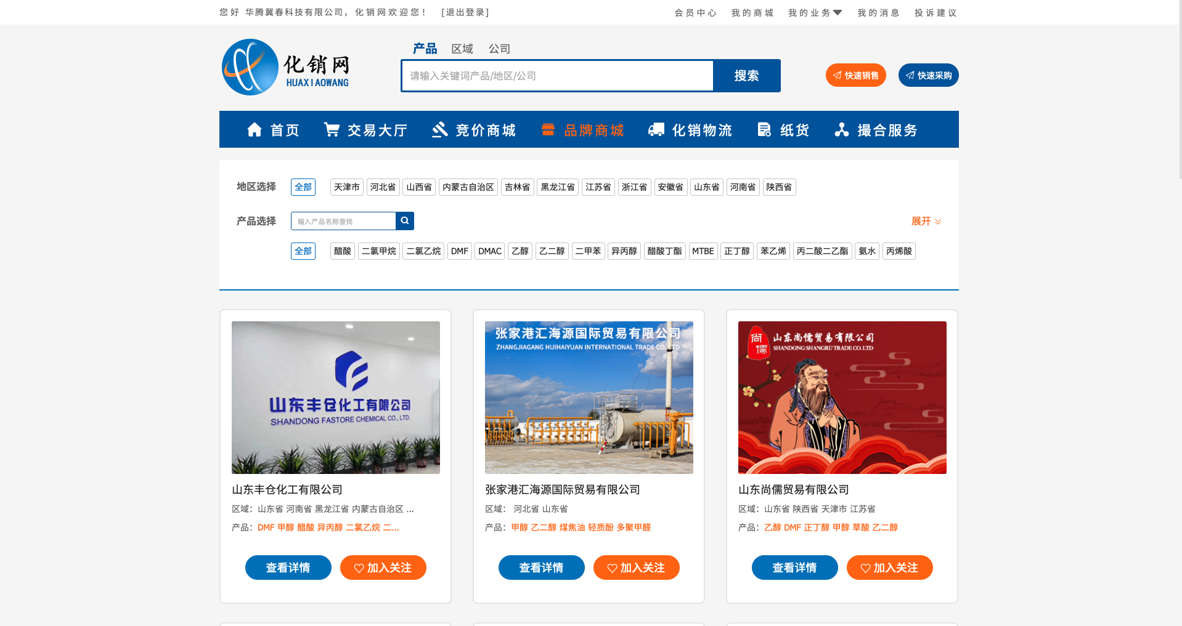Switch to 区域 search tab
Screen dimensions: 1182x626
click(x=462, y=49)
